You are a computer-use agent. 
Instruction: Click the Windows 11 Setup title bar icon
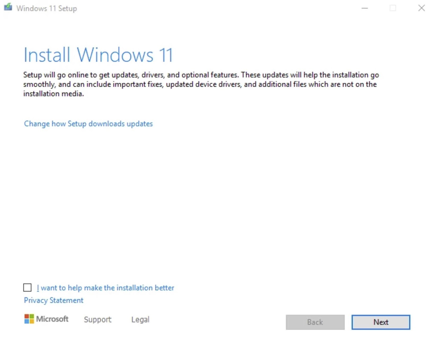tap(8, 7)
